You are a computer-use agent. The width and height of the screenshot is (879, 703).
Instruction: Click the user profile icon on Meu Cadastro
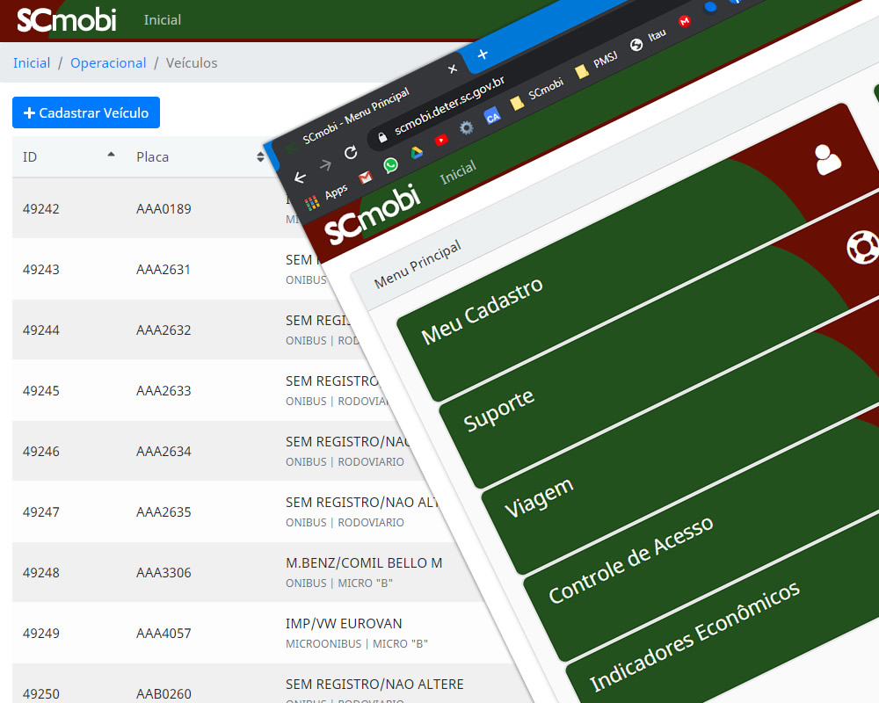pos(827,159)
